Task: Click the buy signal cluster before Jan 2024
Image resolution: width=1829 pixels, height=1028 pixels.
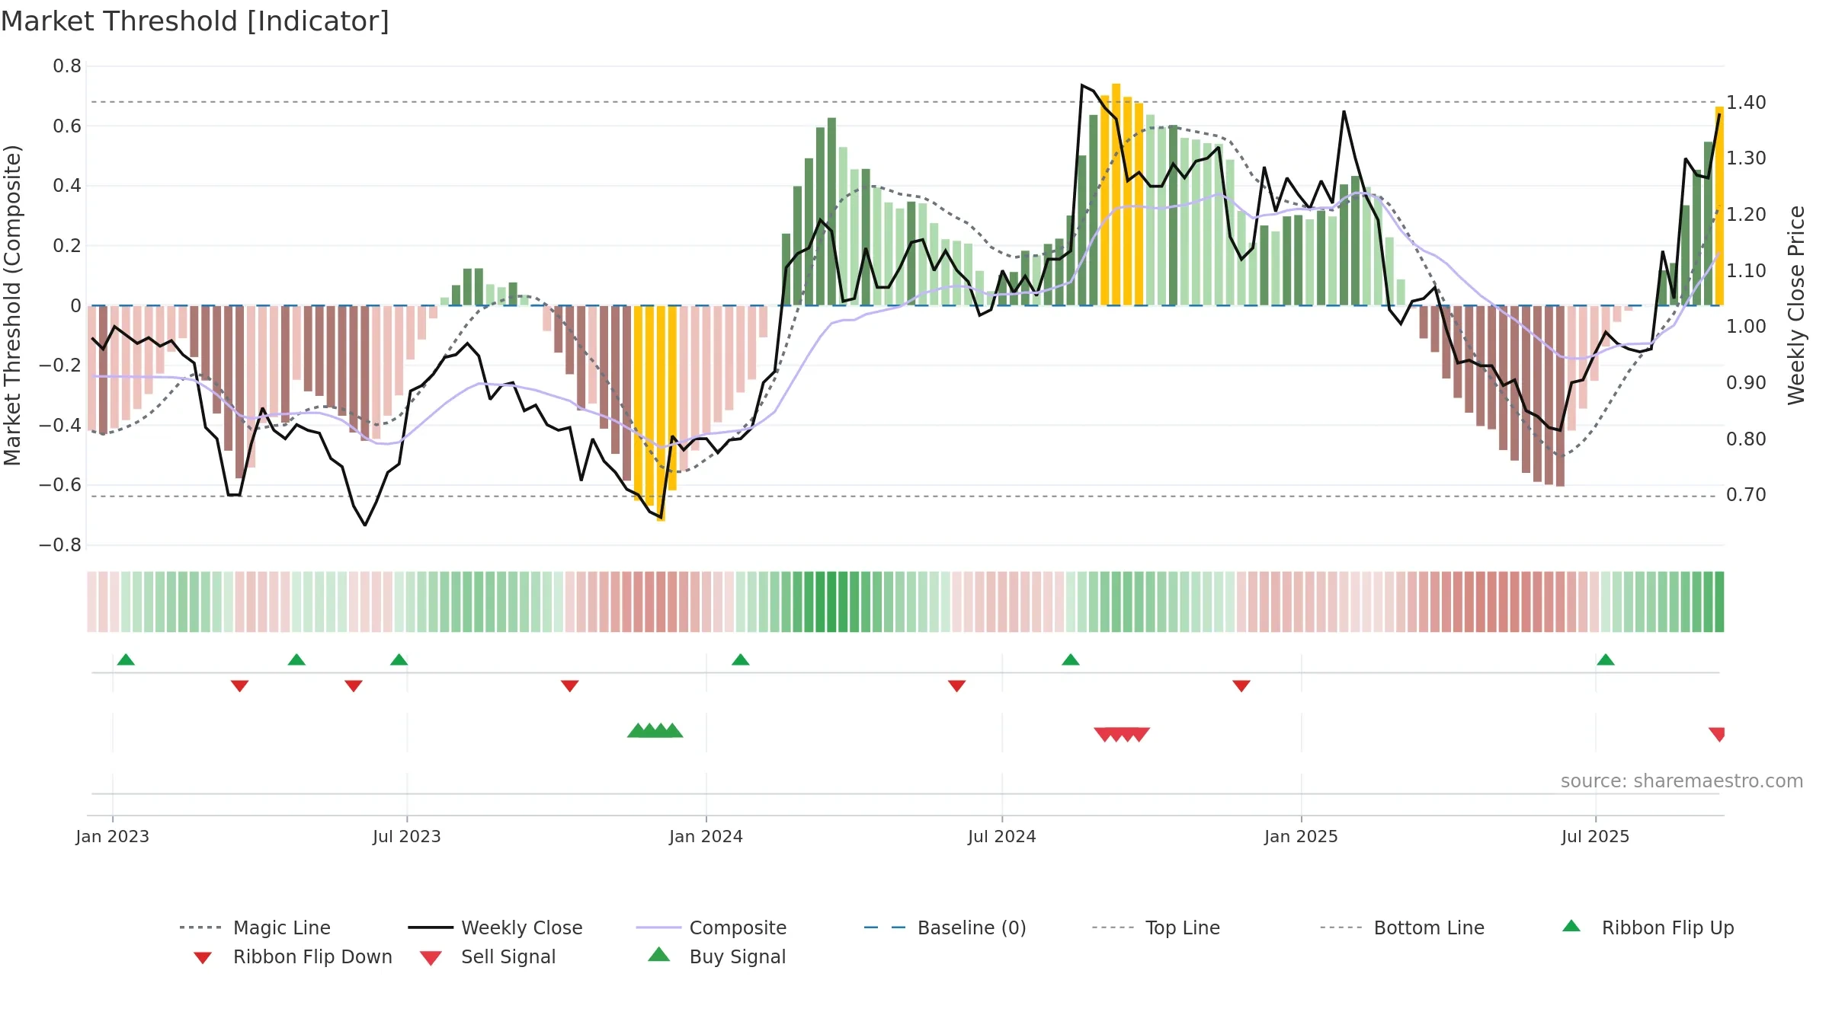Action: tap(655, 730)
